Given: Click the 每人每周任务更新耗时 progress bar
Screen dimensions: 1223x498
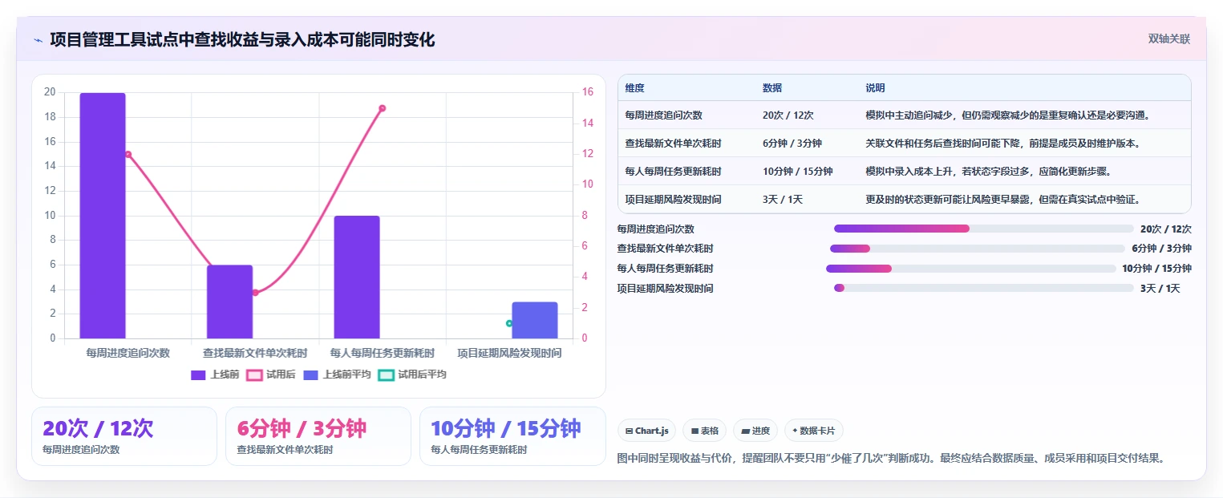Looking at the screenshot, I should click(x=971, y=269).
